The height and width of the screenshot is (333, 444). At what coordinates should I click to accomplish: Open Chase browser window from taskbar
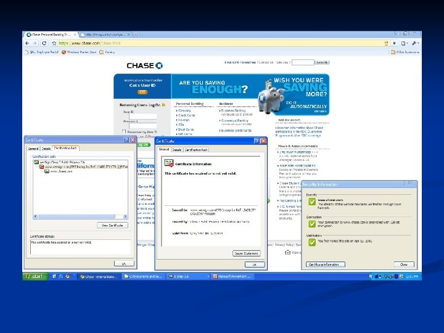click(99, 277)
